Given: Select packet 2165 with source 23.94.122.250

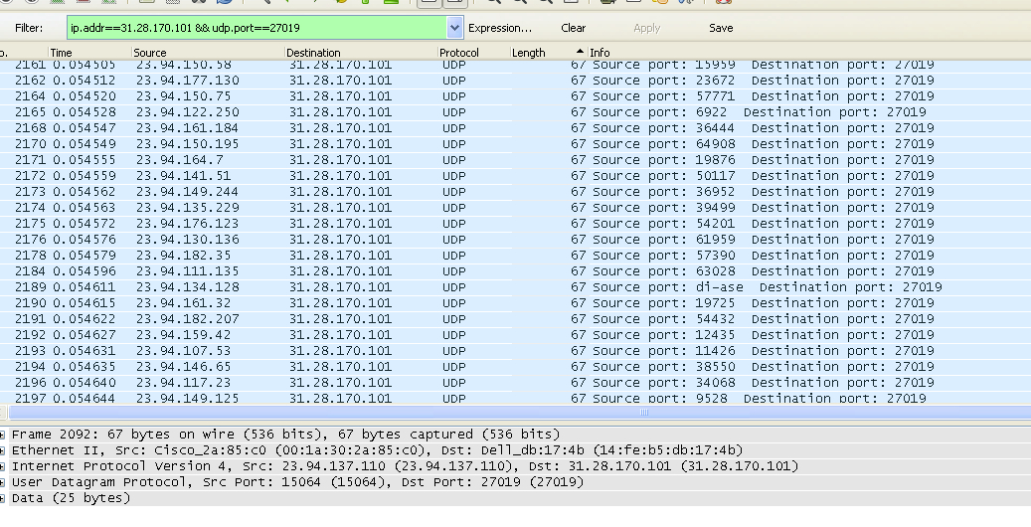Looking at the screenshot, I should [515, 111].
